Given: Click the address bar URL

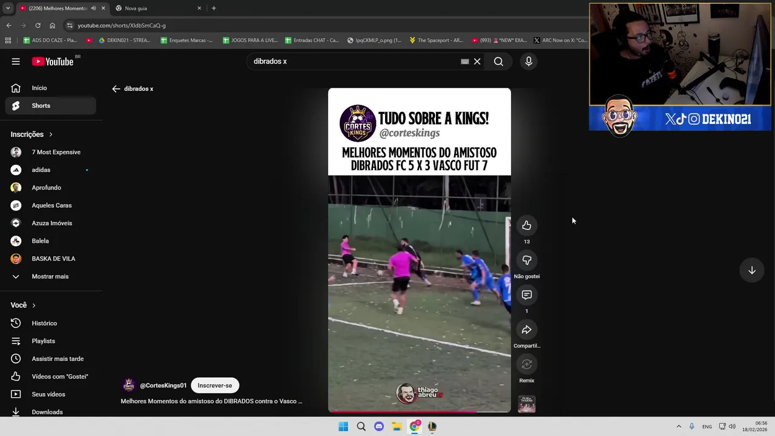Looking at the screenshot, I should (122, 25).
